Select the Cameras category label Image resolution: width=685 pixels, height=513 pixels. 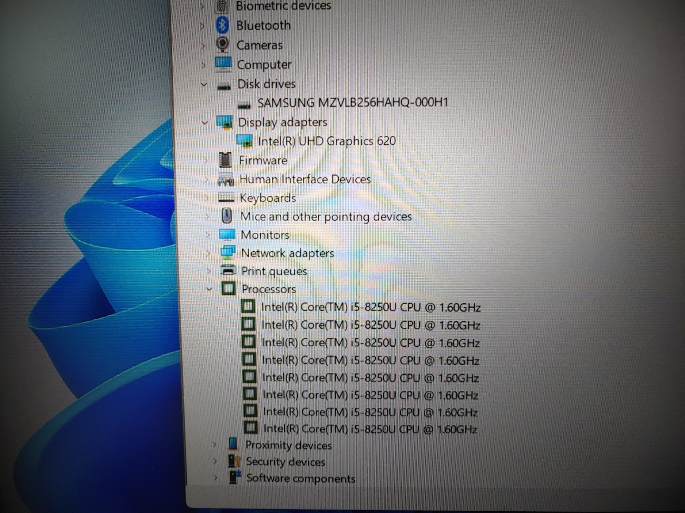[260, 45]
